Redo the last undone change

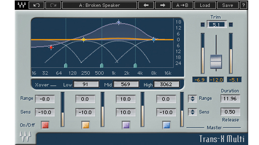[53, 5]
